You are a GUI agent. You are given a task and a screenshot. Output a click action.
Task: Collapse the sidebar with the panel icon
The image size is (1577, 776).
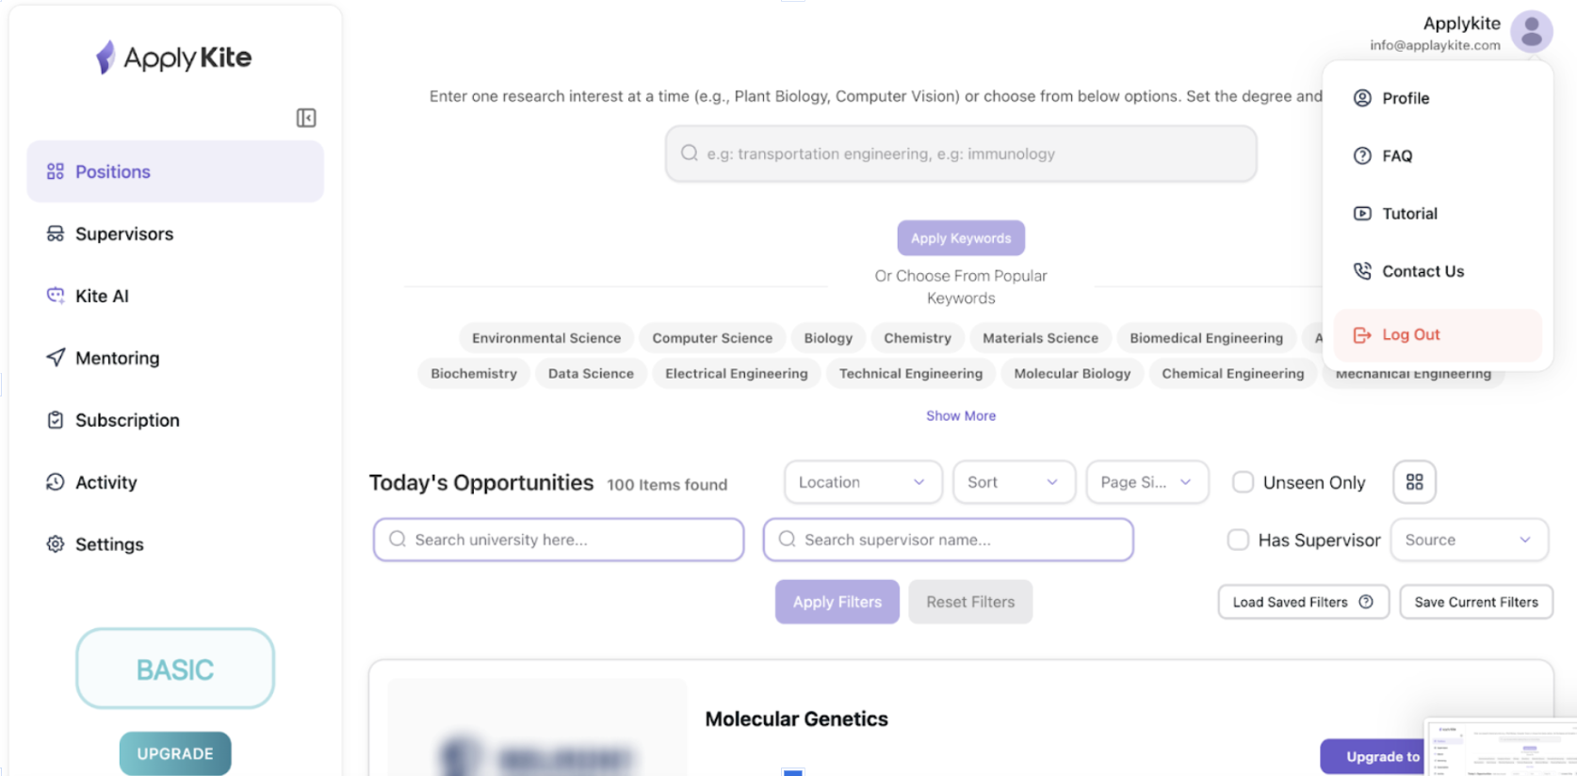[306, 118]
